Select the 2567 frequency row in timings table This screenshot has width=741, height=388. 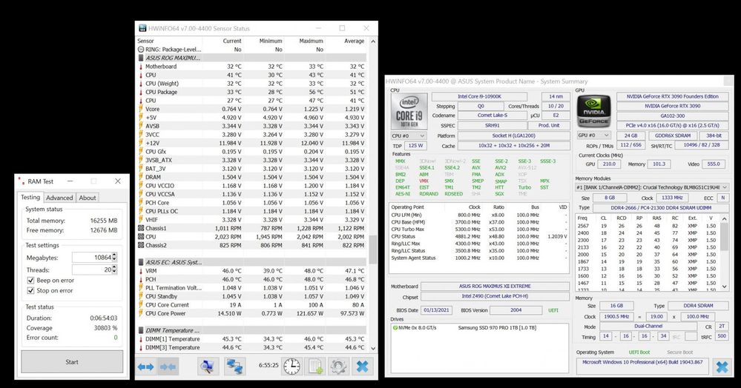pos(648,226)
